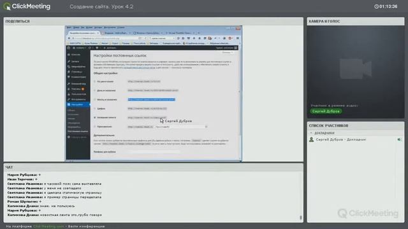This screenshot has height=229, width=408.
Task: Click the clock icon beside 01:13:36
Action: click(x=376, y=6)
